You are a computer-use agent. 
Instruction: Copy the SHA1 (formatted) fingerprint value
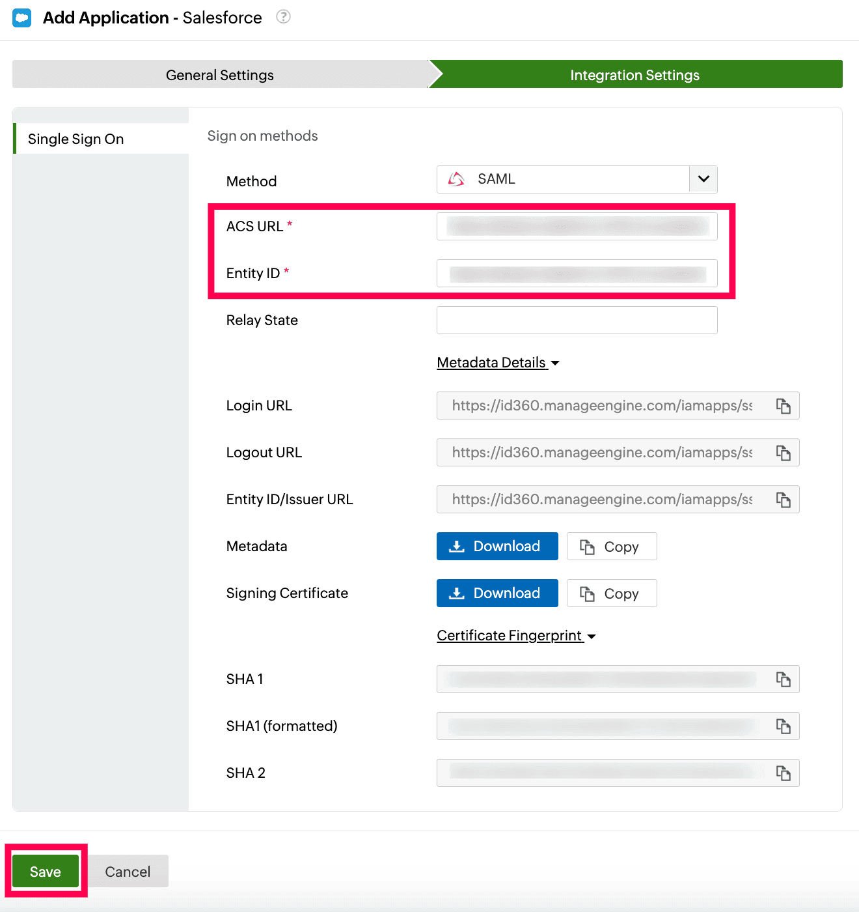[784, 726]
